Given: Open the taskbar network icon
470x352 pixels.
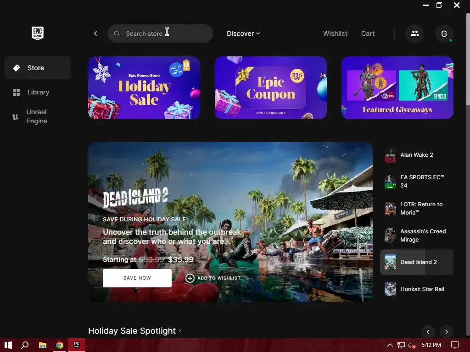Looking at the screenshot, I should (401, 345).
